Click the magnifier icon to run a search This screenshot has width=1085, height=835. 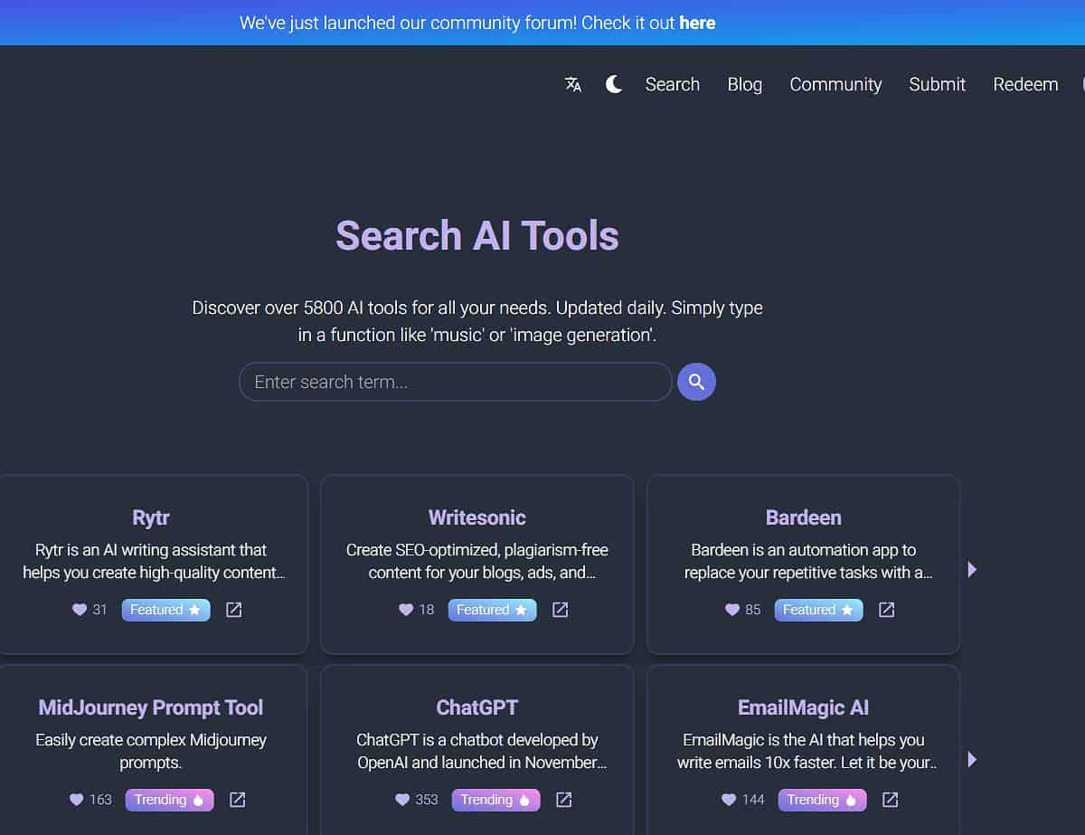(x=696, y=382)
